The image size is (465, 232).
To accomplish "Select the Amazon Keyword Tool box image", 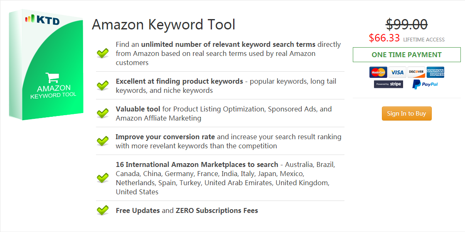I will tap(46, 65).
